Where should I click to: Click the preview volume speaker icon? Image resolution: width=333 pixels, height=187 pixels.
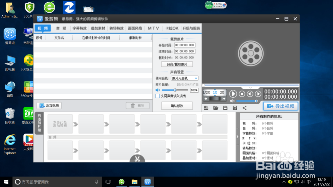click(232, 101)
